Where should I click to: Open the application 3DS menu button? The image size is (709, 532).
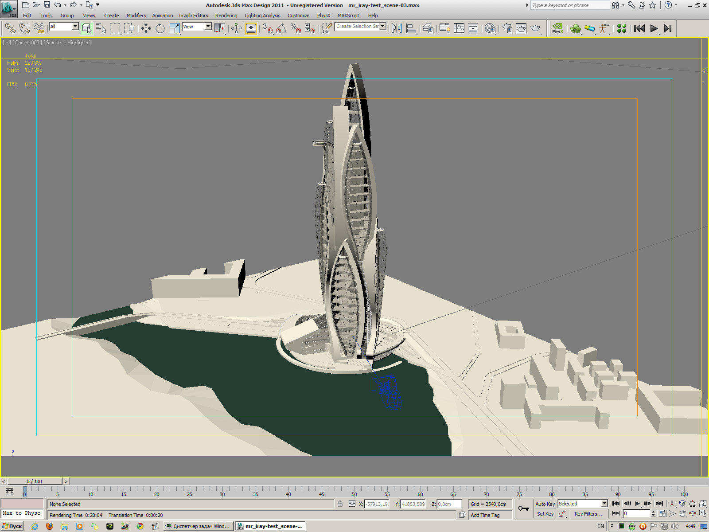[9, 9]
